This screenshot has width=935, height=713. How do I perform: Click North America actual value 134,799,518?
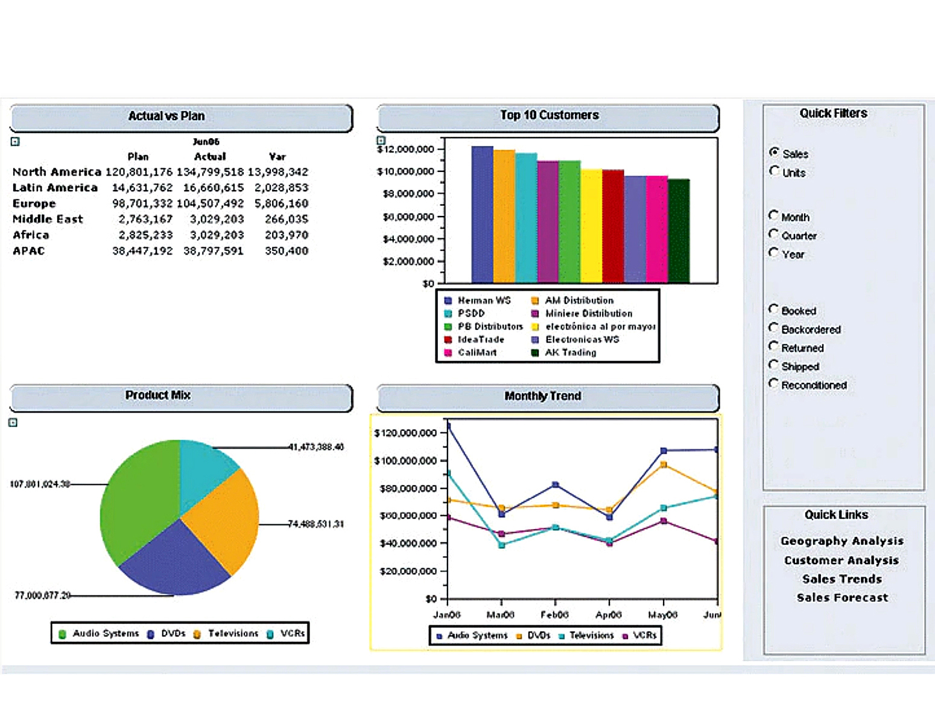[x=210, y=172]
